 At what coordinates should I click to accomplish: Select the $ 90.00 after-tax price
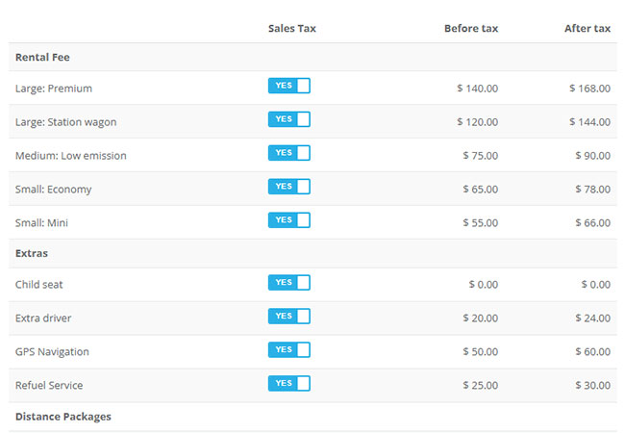[x=592, y=156]
